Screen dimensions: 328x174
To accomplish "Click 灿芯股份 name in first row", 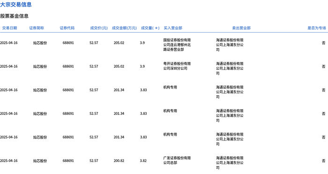I will 40,43.
